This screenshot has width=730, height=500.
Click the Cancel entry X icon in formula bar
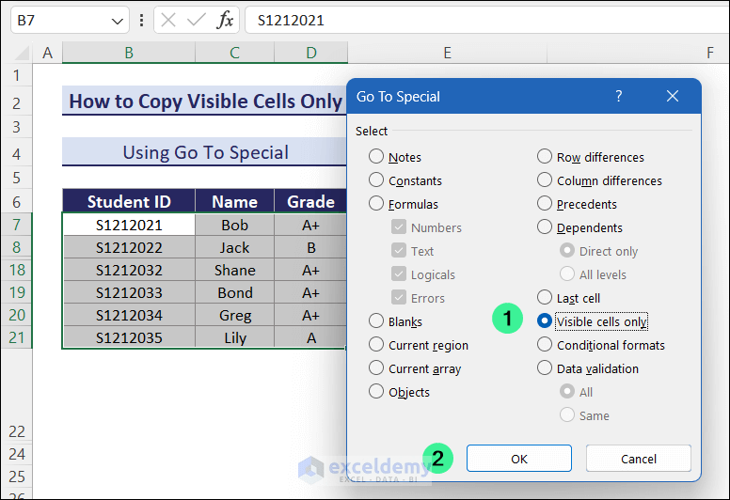click(168, 20)
